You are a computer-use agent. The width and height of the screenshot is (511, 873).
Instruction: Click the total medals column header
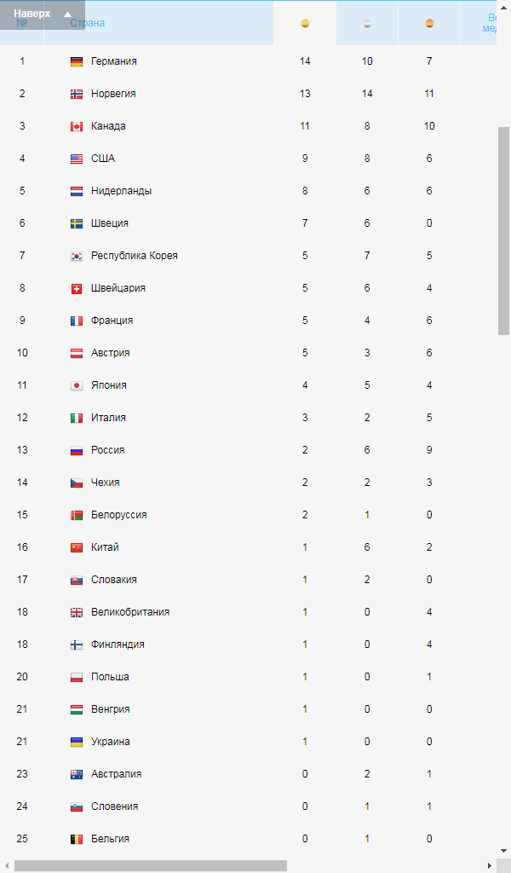coord(490,23)
